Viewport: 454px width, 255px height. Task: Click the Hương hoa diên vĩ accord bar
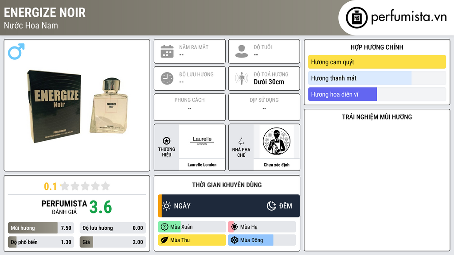click(x=377, y=94)
